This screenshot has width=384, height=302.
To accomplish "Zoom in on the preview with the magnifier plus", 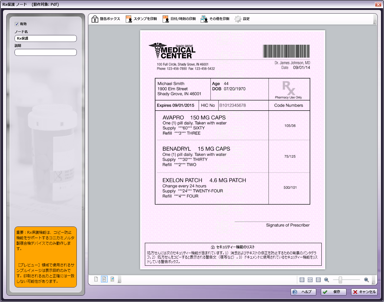I will [x=366, y=280].
